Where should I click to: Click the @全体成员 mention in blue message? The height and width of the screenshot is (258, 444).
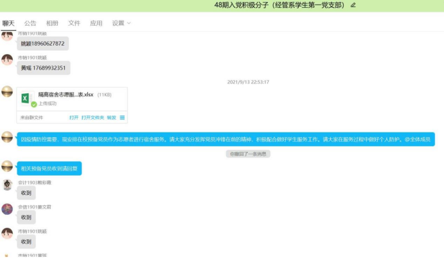(417, 138)
